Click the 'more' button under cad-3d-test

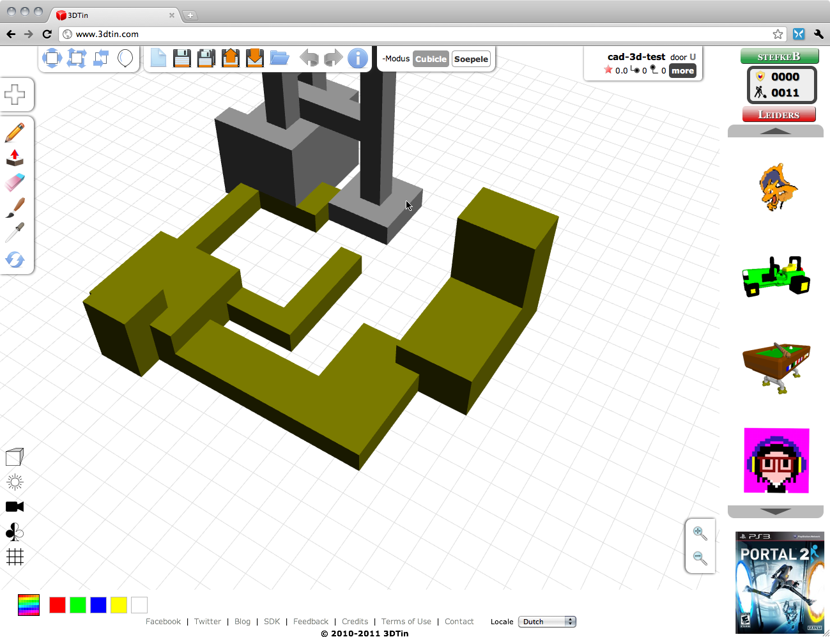coord(682,71)
